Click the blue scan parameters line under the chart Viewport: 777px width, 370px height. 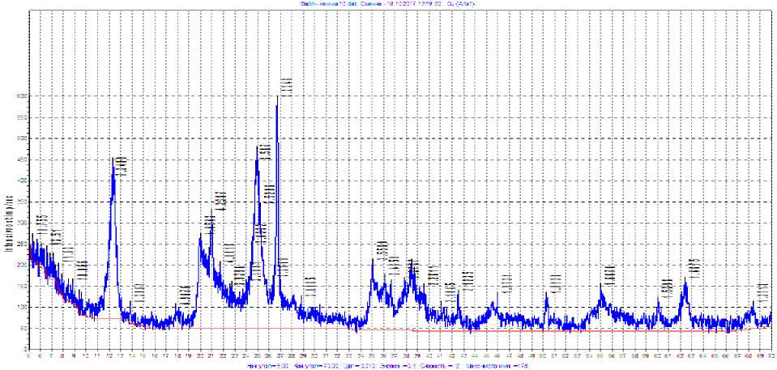tap(388, 366)
